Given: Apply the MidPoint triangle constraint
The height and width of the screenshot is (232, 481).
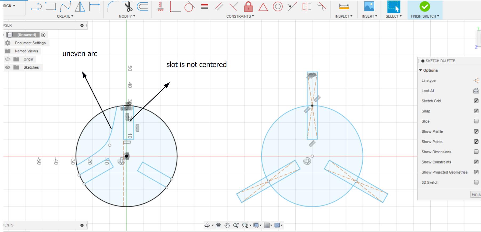Looking at the screenshot, I should pos(263,7).
